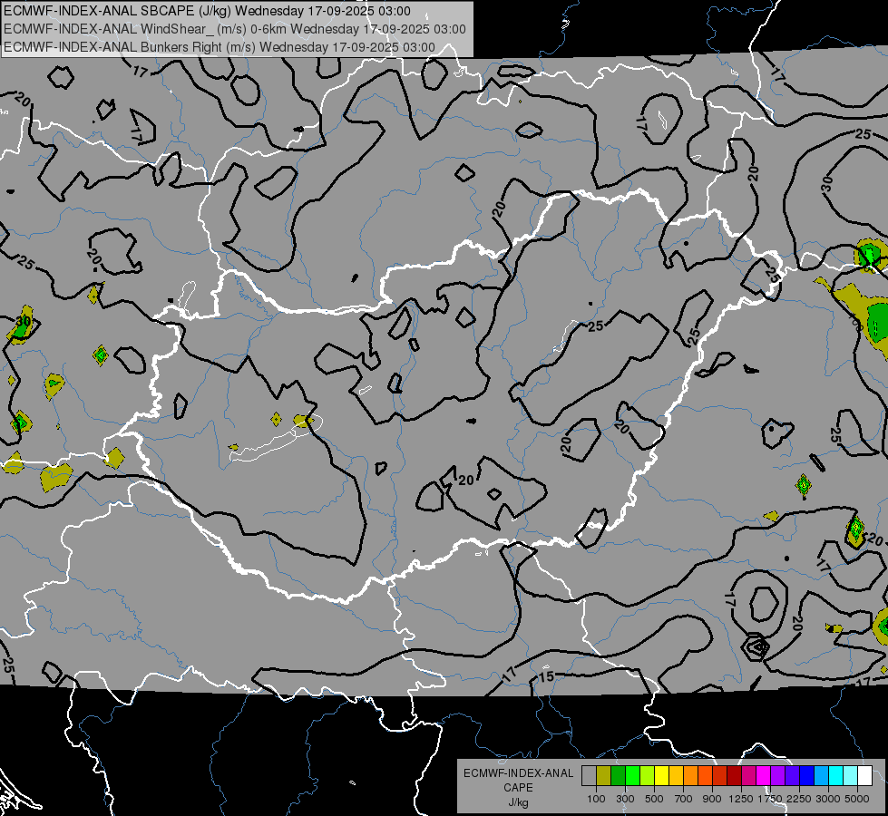
Task: Pick the bright magenta swatch before 1750
Action: 764,776
